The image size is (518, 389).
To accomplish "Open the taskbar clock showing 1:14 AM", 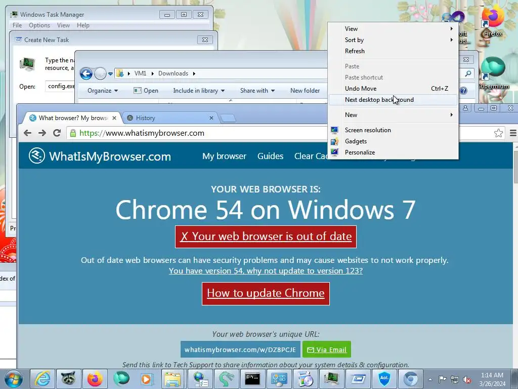I will [x=492, y=379].
